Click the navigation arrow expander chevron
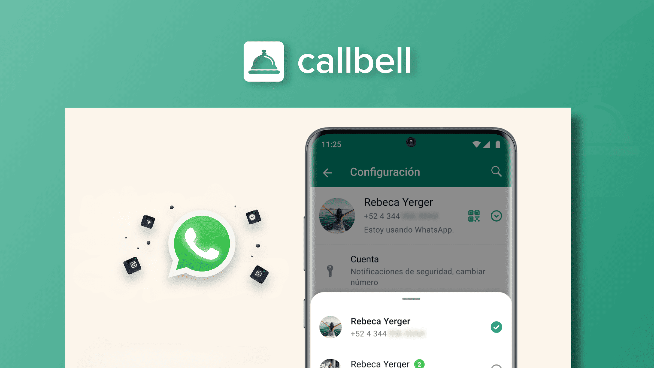The width and height of the screenshot is (654, 368). 496,216
